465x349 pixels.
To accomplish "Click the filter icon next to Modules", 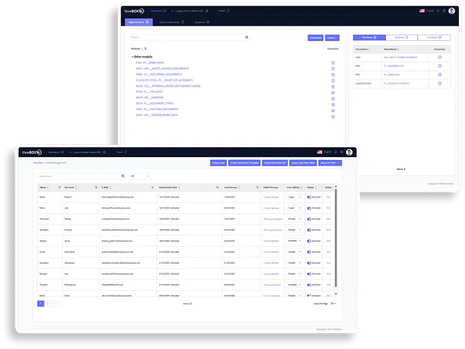I will [145, 49].
